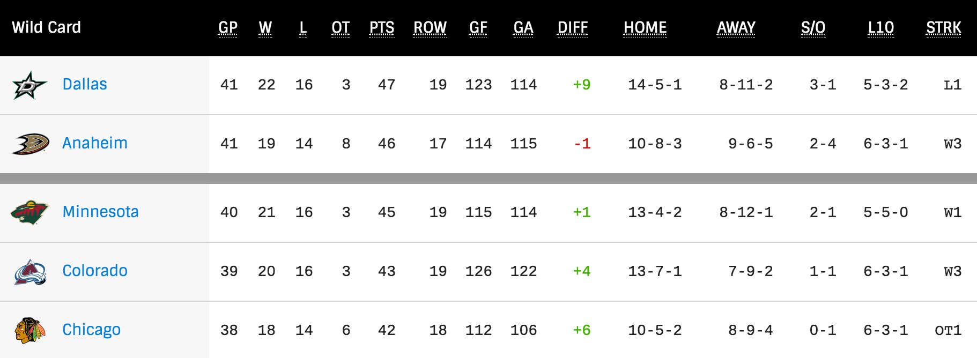Open the Anaheim team link

[95, 143]
